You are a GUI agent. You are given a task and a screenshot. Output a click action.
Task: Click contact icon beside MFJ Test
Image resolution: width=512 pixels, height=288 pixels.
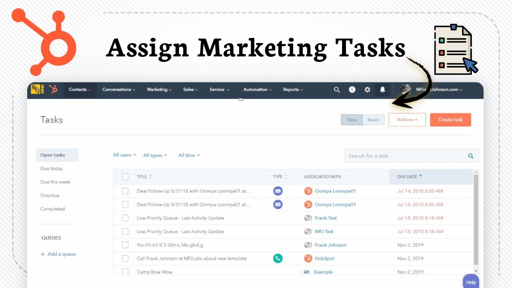[308, 232]
